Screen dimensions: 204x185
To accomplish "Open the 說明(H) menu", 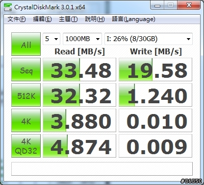I will coord(95,19).
